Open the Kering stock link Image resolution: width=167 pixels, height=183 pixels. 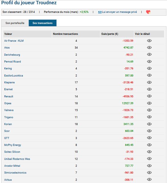(x=8, y=69)
